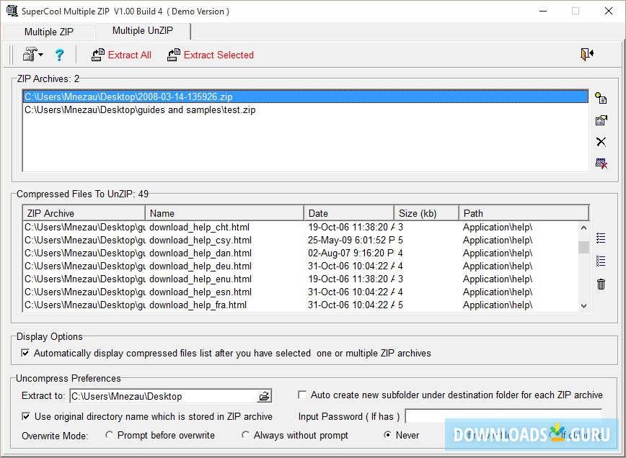This screenshot has width=626, height=458.
Task: Click the file list scroll up arrow
Action: point(583,228)
